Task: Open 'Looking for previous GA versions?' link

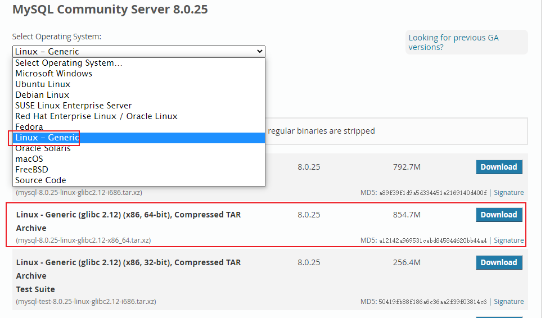Action: 453,42
